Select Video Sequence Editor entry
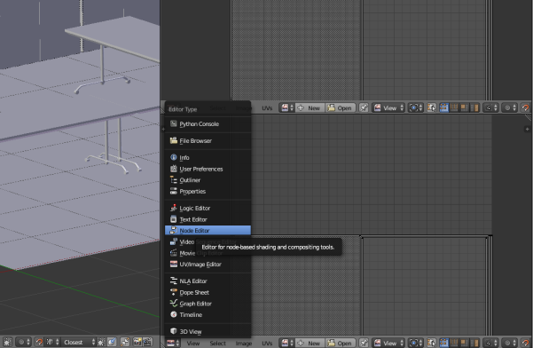The width and height of the screenshot is (533, 348). pos(208,241)
